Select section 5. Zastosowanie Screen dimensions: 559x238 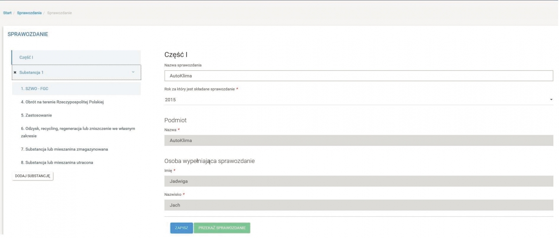tap(36, 116)
